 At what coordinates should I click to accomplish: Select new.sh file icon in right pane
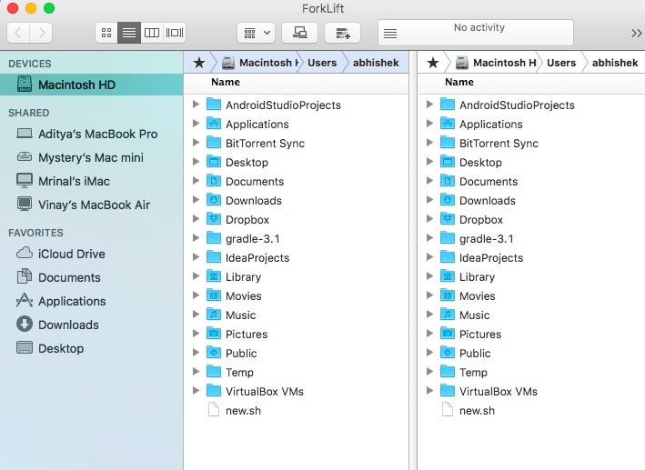(x=448, y=410)
